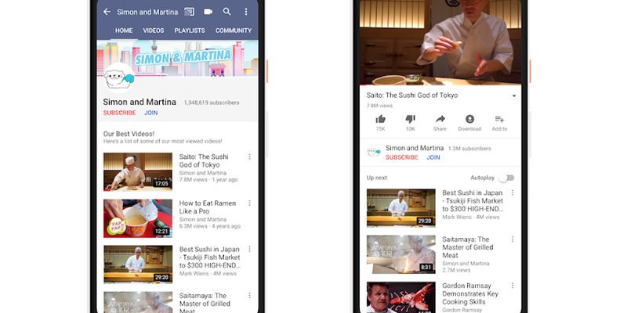
Task: Open options menu for How to Eat Ramen
Action: (249, 203)
